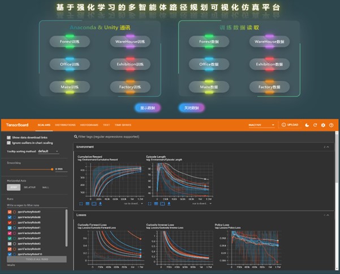The image size is (340, 274).
Task: Collapse the Losses section
Action: [x=328, y=215]
